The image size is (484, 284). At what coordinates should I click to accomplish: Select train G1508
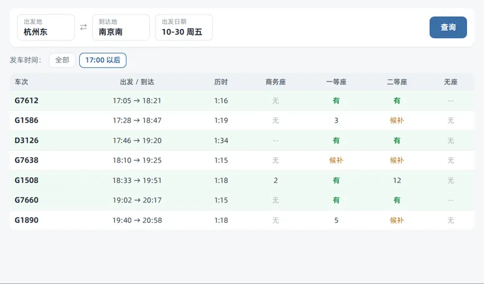27,180
